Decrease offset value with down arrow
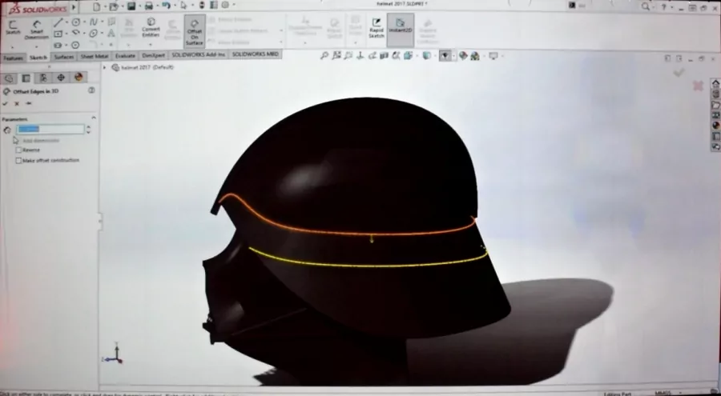 88,132
